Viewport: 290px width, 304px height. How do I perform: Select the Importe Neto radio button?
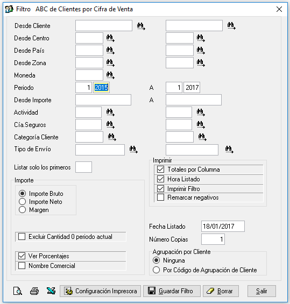coord(22,202)
